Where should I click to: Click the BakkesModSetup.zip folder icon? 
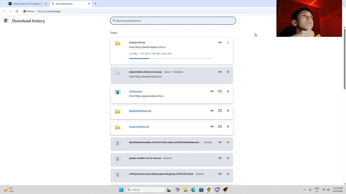tap(118, 111)
